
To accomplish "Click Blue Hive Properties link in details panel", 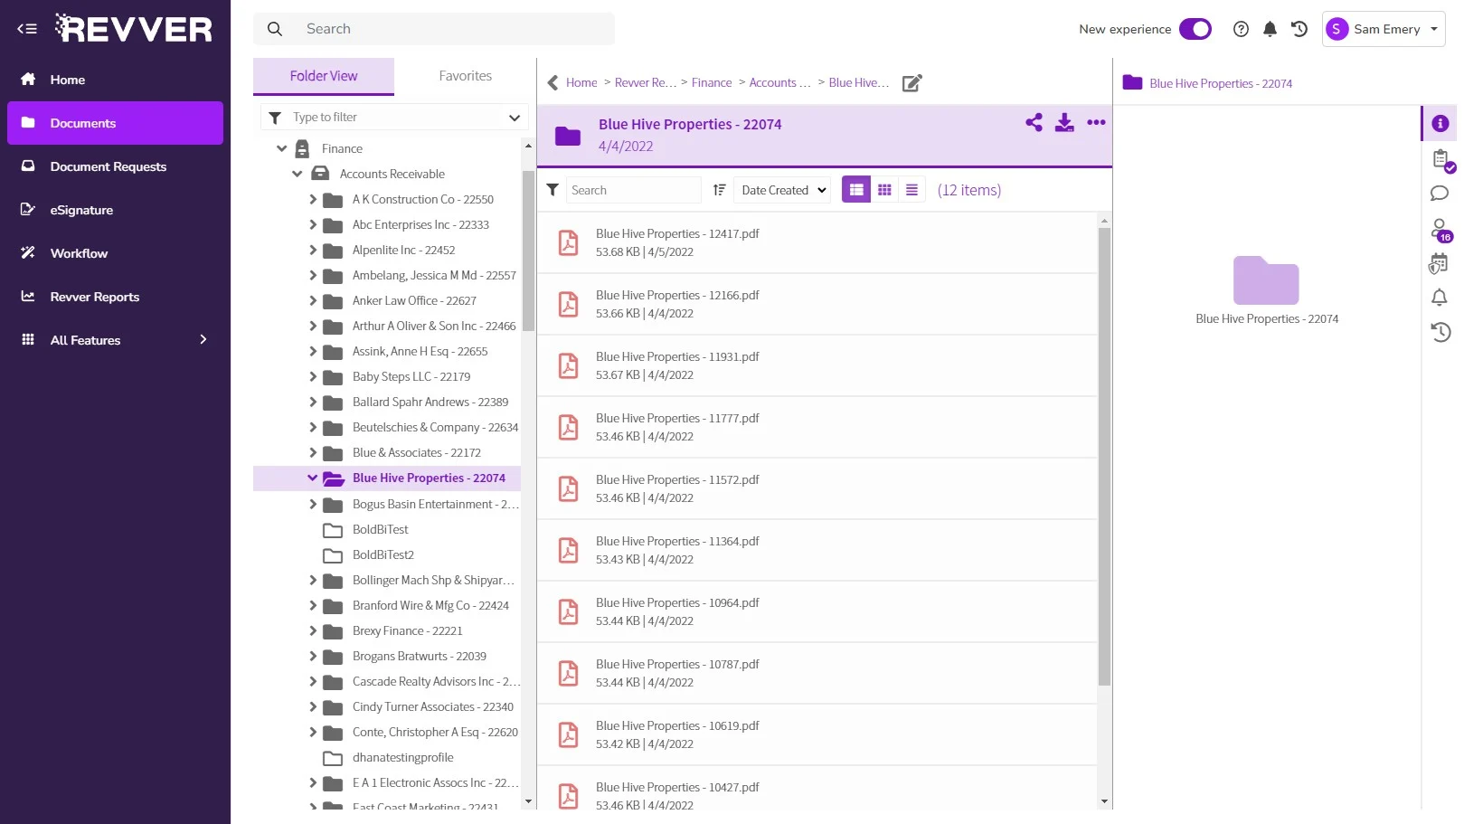I will point(1221,83).
